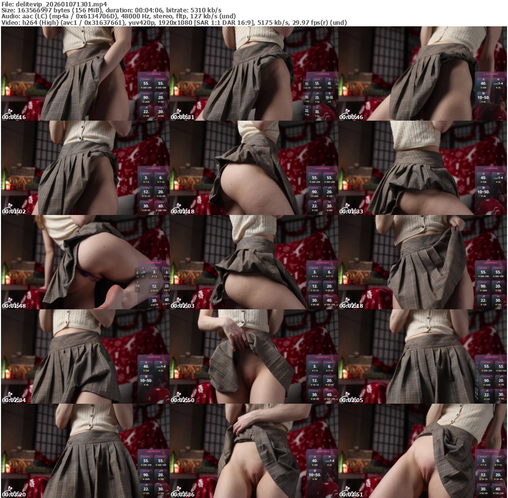Image resolution: width=508 pixels, height=498 pixels.
Task: Choose the frame stamped 00:02:03
Action: [254, 262]
